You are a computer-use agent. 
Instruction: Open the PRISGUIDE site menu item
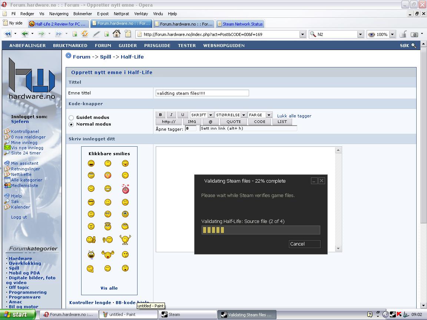point(158,46)
